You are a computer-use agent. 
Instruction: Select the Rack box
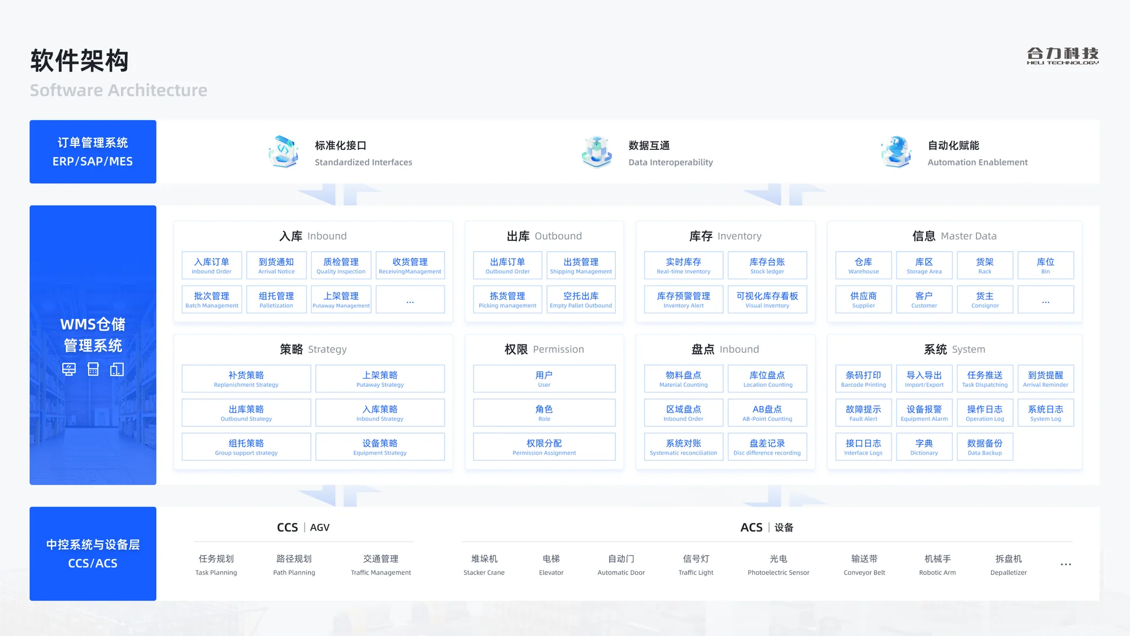(985, 265)
